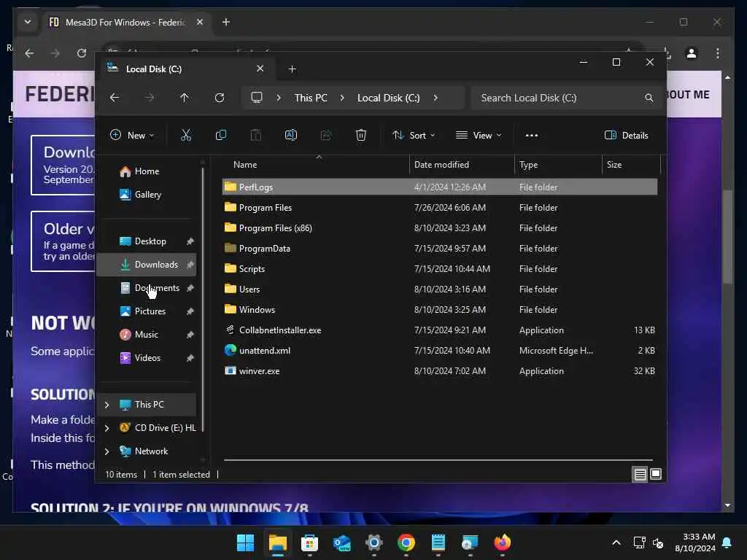Click the PC monitor icon in address bar
The image size is (747, 560).
pyautogui.click(x=257, y=98)
